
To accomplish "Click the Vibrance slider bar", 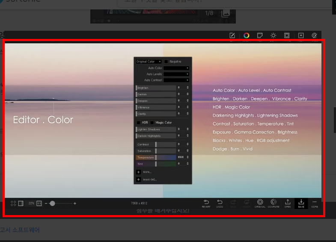I will (156, 107).
